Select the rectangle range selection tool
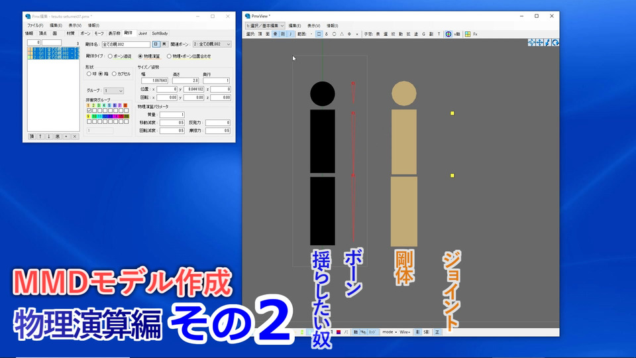Image resolution: width=636 pixels, height=358 pixels. pyautogui.click(x=319, y=34)
